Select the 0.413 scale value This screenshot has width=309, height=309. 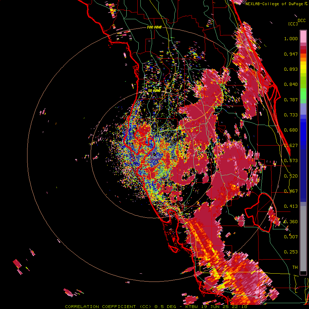(291, 206)
